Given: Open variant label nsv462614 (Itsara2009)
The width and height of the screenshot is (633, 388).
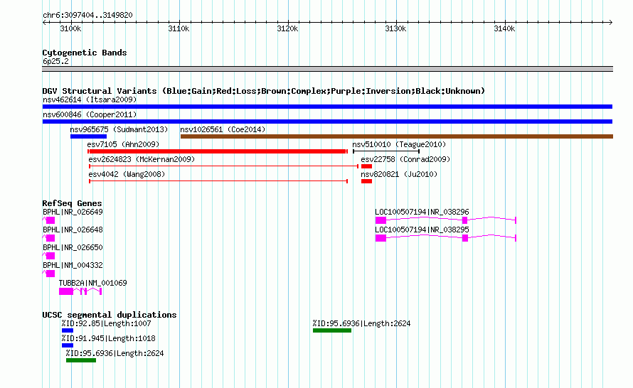Looking at the screenshot, I should 90,99.
